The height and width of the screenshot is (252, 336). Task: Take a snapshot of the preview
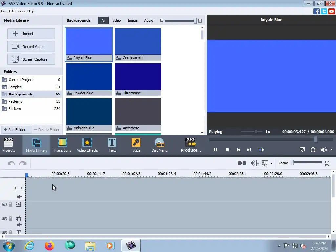[313, 150]
